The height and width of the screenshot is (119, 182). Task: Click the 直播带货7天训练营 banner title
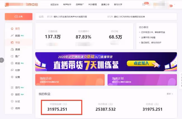[86, 65]
